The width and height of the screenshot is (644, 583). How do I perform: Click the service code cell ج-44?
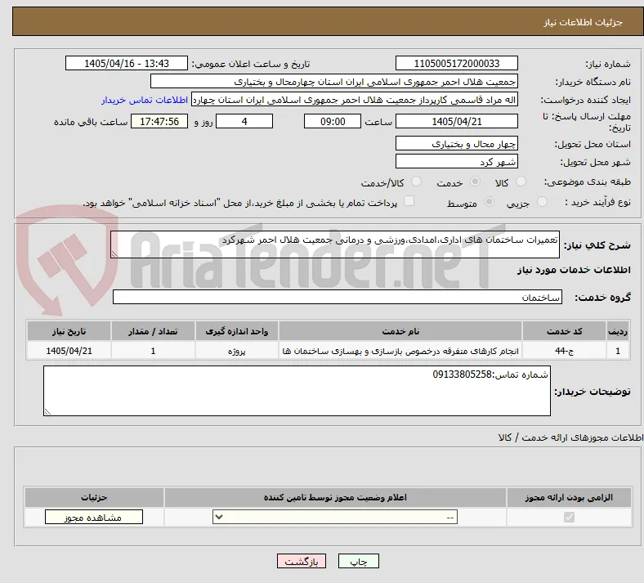point(565,351)
